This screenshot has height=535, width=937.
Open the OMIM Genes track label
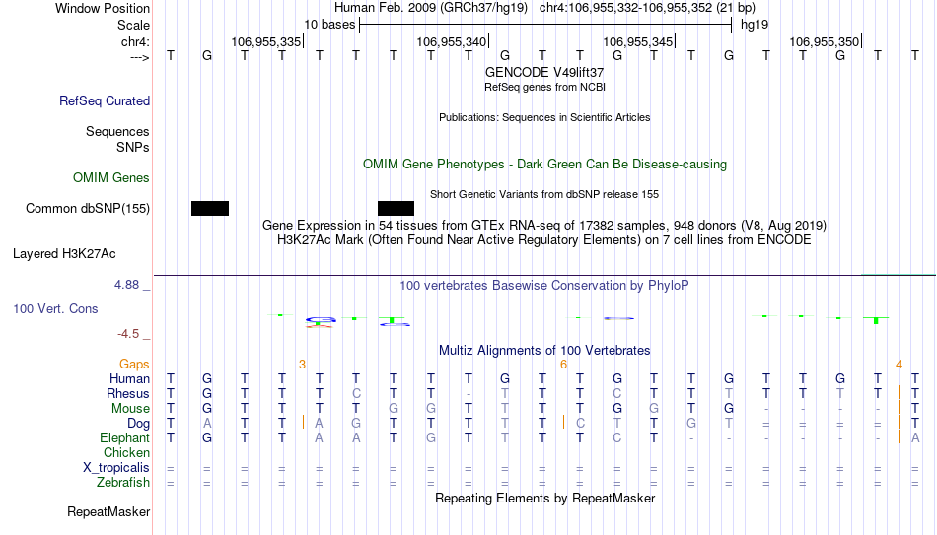click(x=111, y=178)
